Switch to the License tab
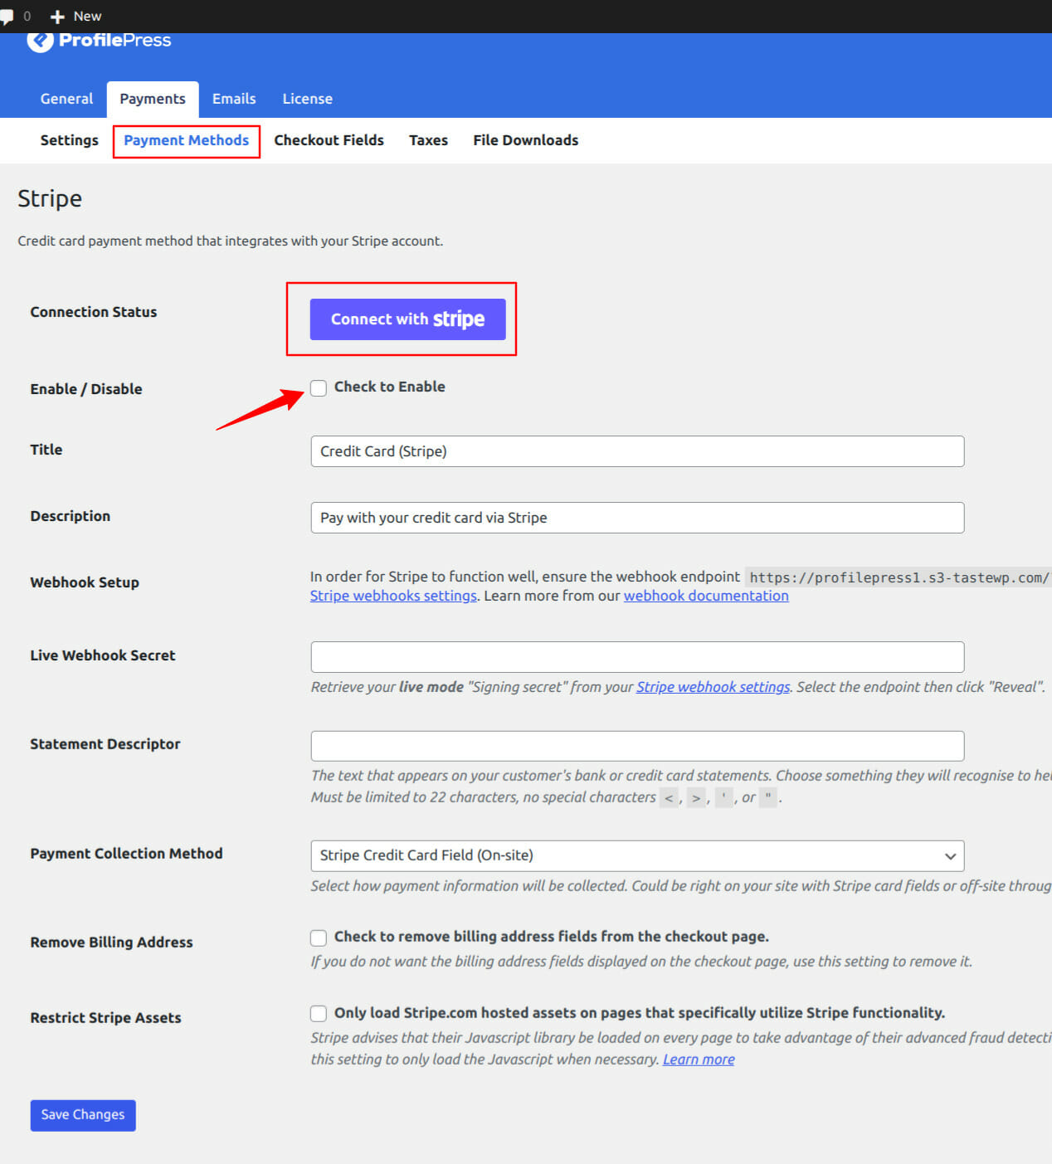This screenshot has width=1052, height=1164. [307, 99]
